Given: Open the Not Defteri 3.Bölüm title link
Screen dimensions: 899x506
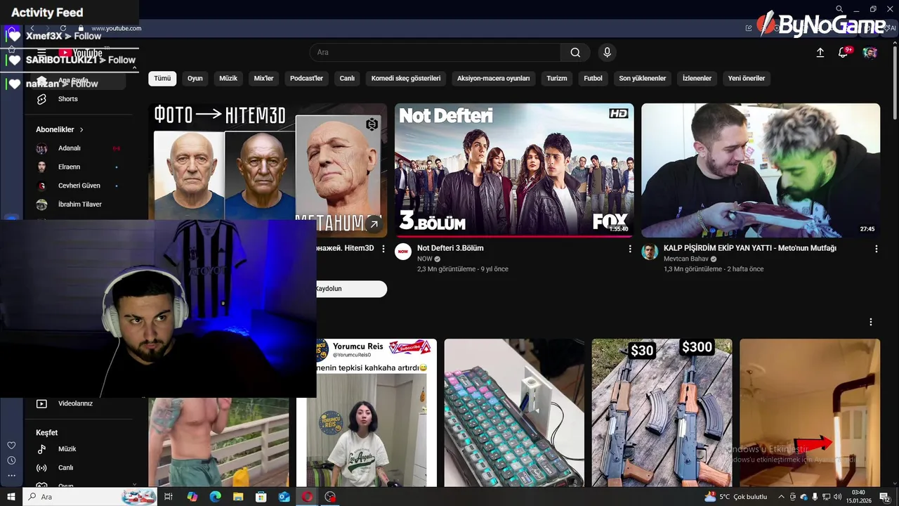Looking at the screenshot, I should click(450, 248).
